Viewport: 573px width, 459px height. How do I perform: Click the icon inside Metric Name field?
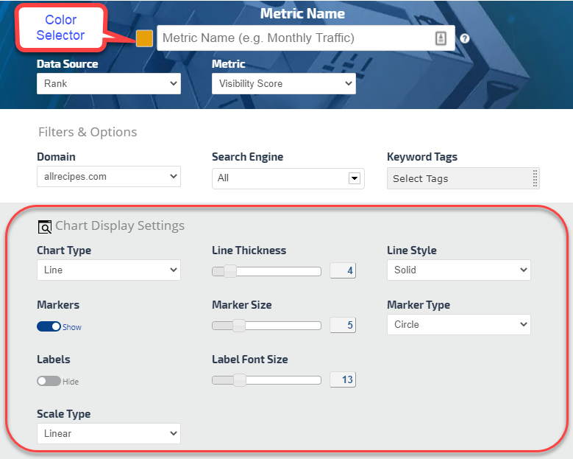pos(441,38)
